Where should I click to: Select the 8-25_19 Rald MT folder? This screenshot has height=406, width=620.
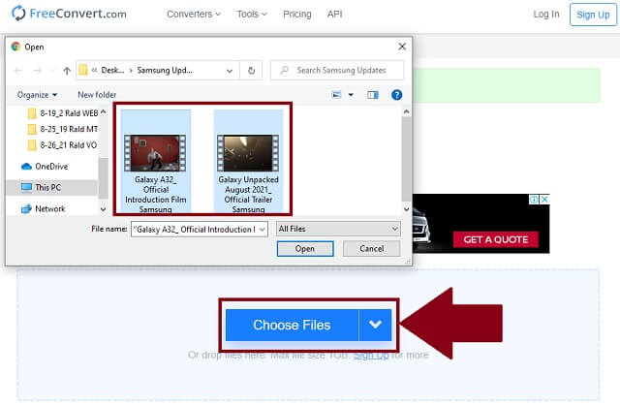click(63, 129)
